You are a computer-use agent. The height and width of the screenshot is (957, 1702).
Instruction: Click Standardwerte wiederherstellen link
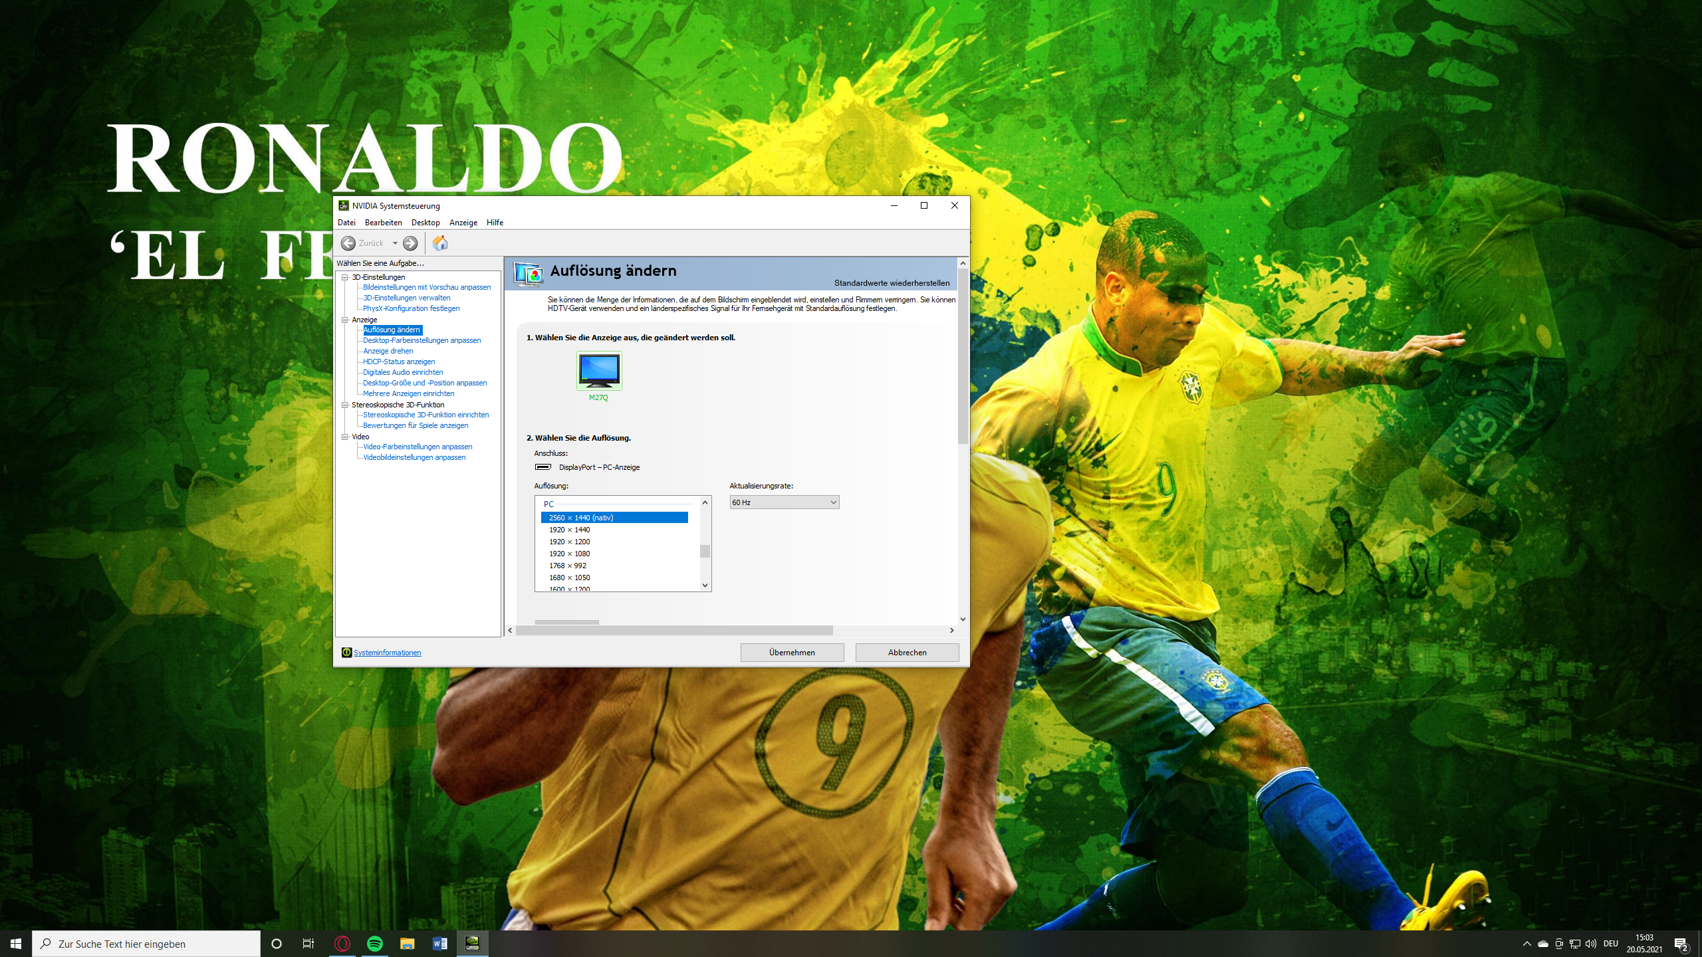pos(892,283)
